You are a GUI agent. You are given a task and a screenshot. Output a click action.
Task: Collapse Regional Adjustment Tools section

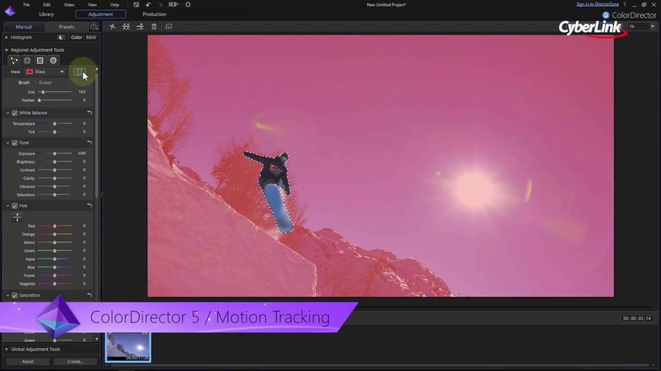[x=7, y=50]
